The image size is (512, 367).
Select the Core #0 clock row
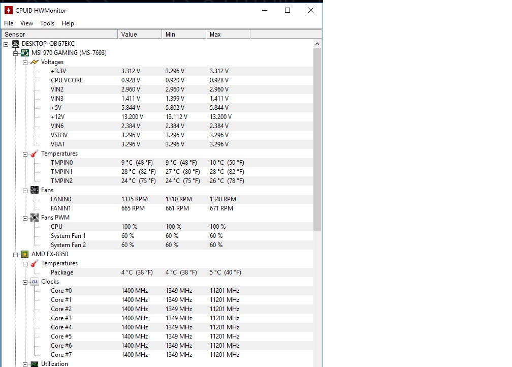point(181,291)
